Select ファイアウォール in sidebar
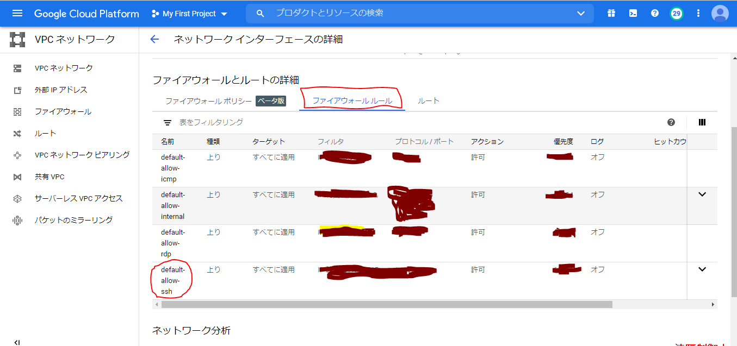This screenshot has width=737, height=346. pyautogui.click(x=63, y=111)
